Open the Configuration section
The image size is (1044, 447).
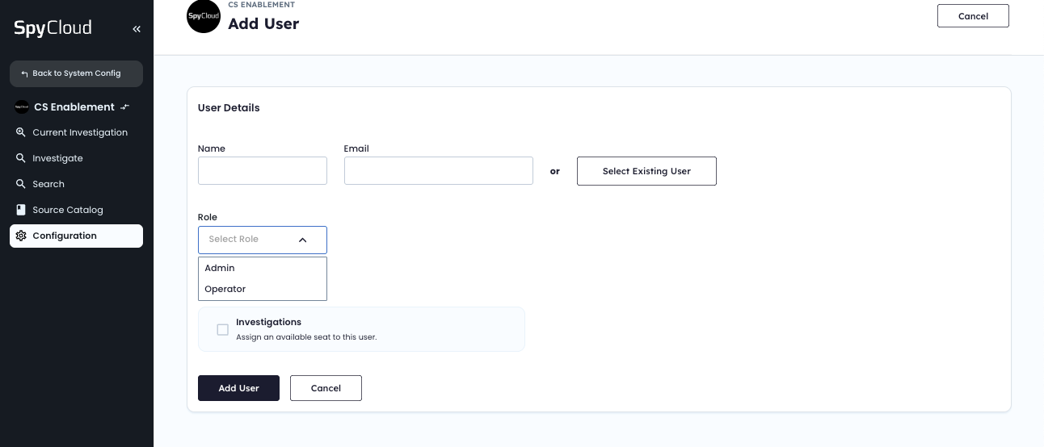tap(76, 236)
